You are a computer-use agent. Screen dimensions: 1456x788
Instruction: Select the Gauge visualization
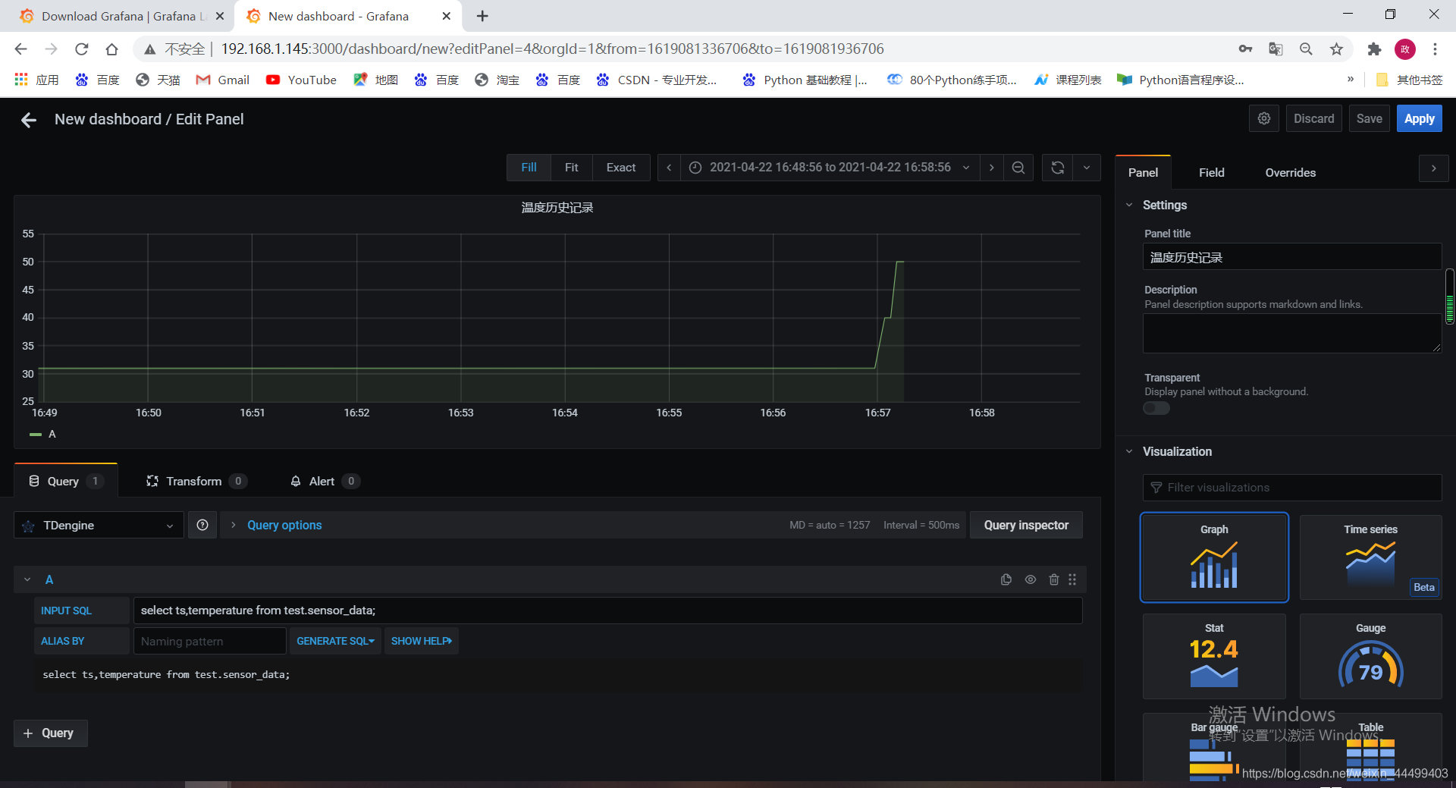tap(1370, 656)
